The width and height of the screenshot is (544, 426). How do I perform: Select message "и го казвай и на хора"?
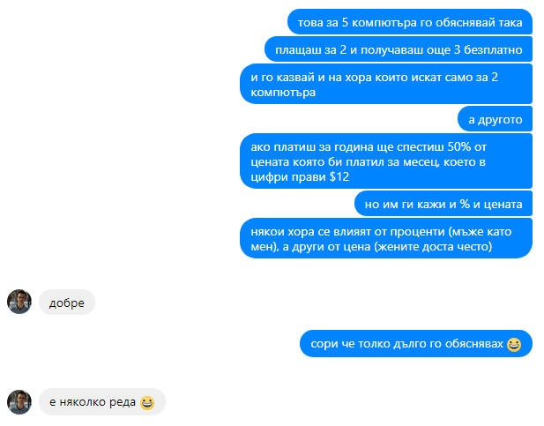(386, 84)
